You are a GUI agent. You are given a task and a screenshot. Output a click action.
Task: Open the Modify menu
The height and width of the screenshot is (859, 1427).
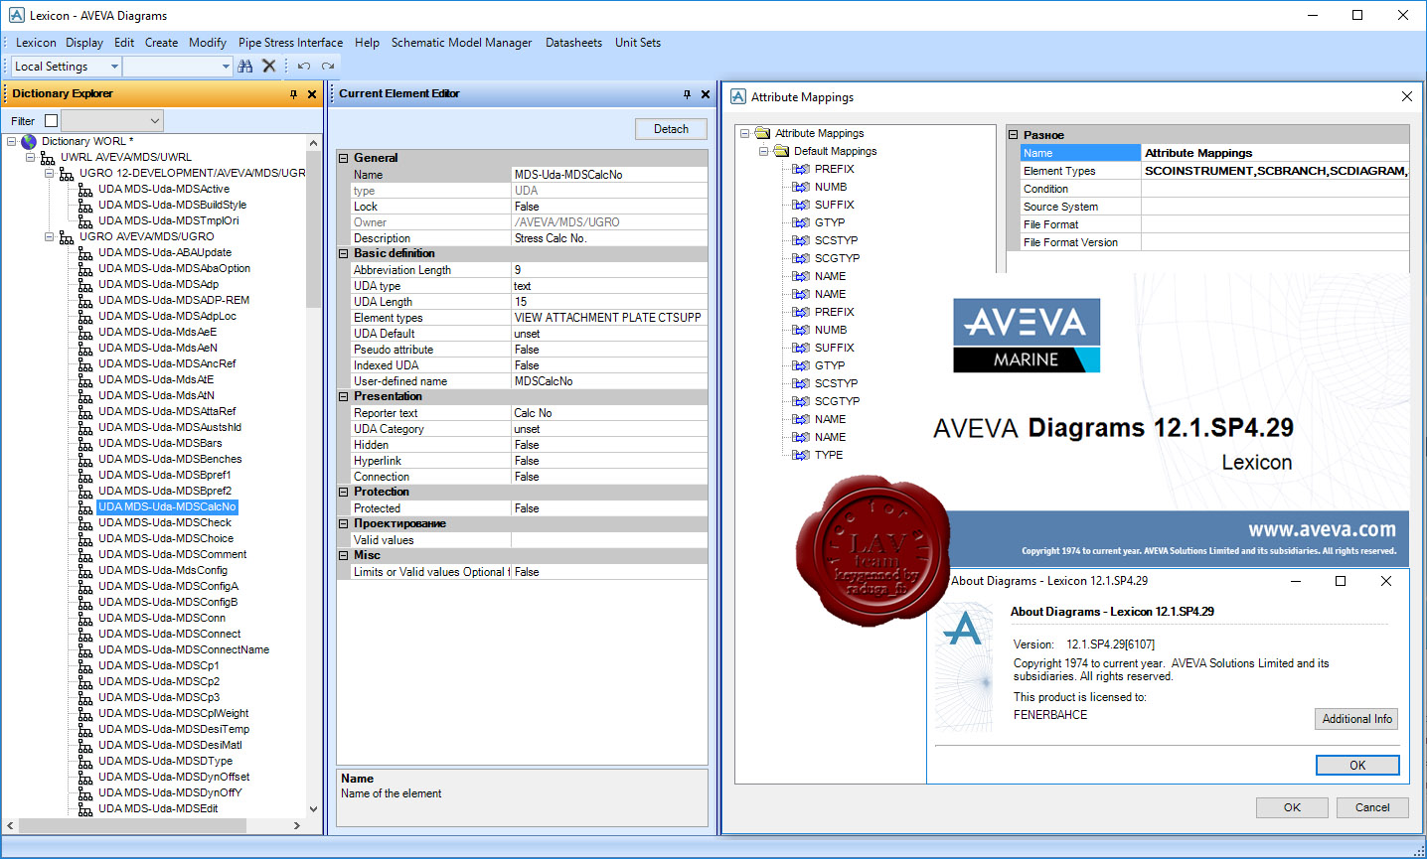(x=208, y=43)
